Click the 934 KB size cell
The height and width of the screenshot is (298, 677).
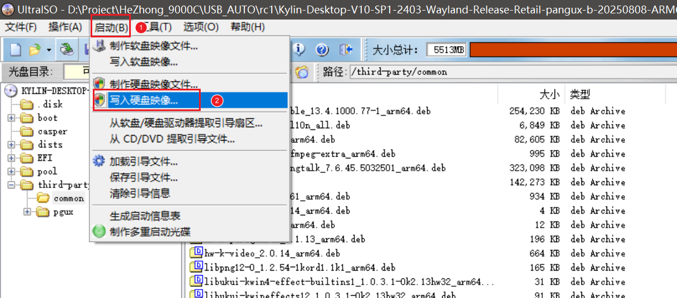point(544,196)
